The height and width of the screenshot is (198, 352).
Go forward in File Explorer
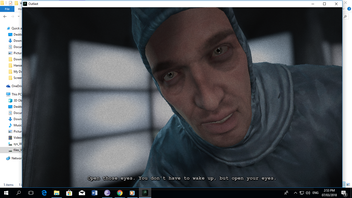pyautogui.click(x=12, y=16)
